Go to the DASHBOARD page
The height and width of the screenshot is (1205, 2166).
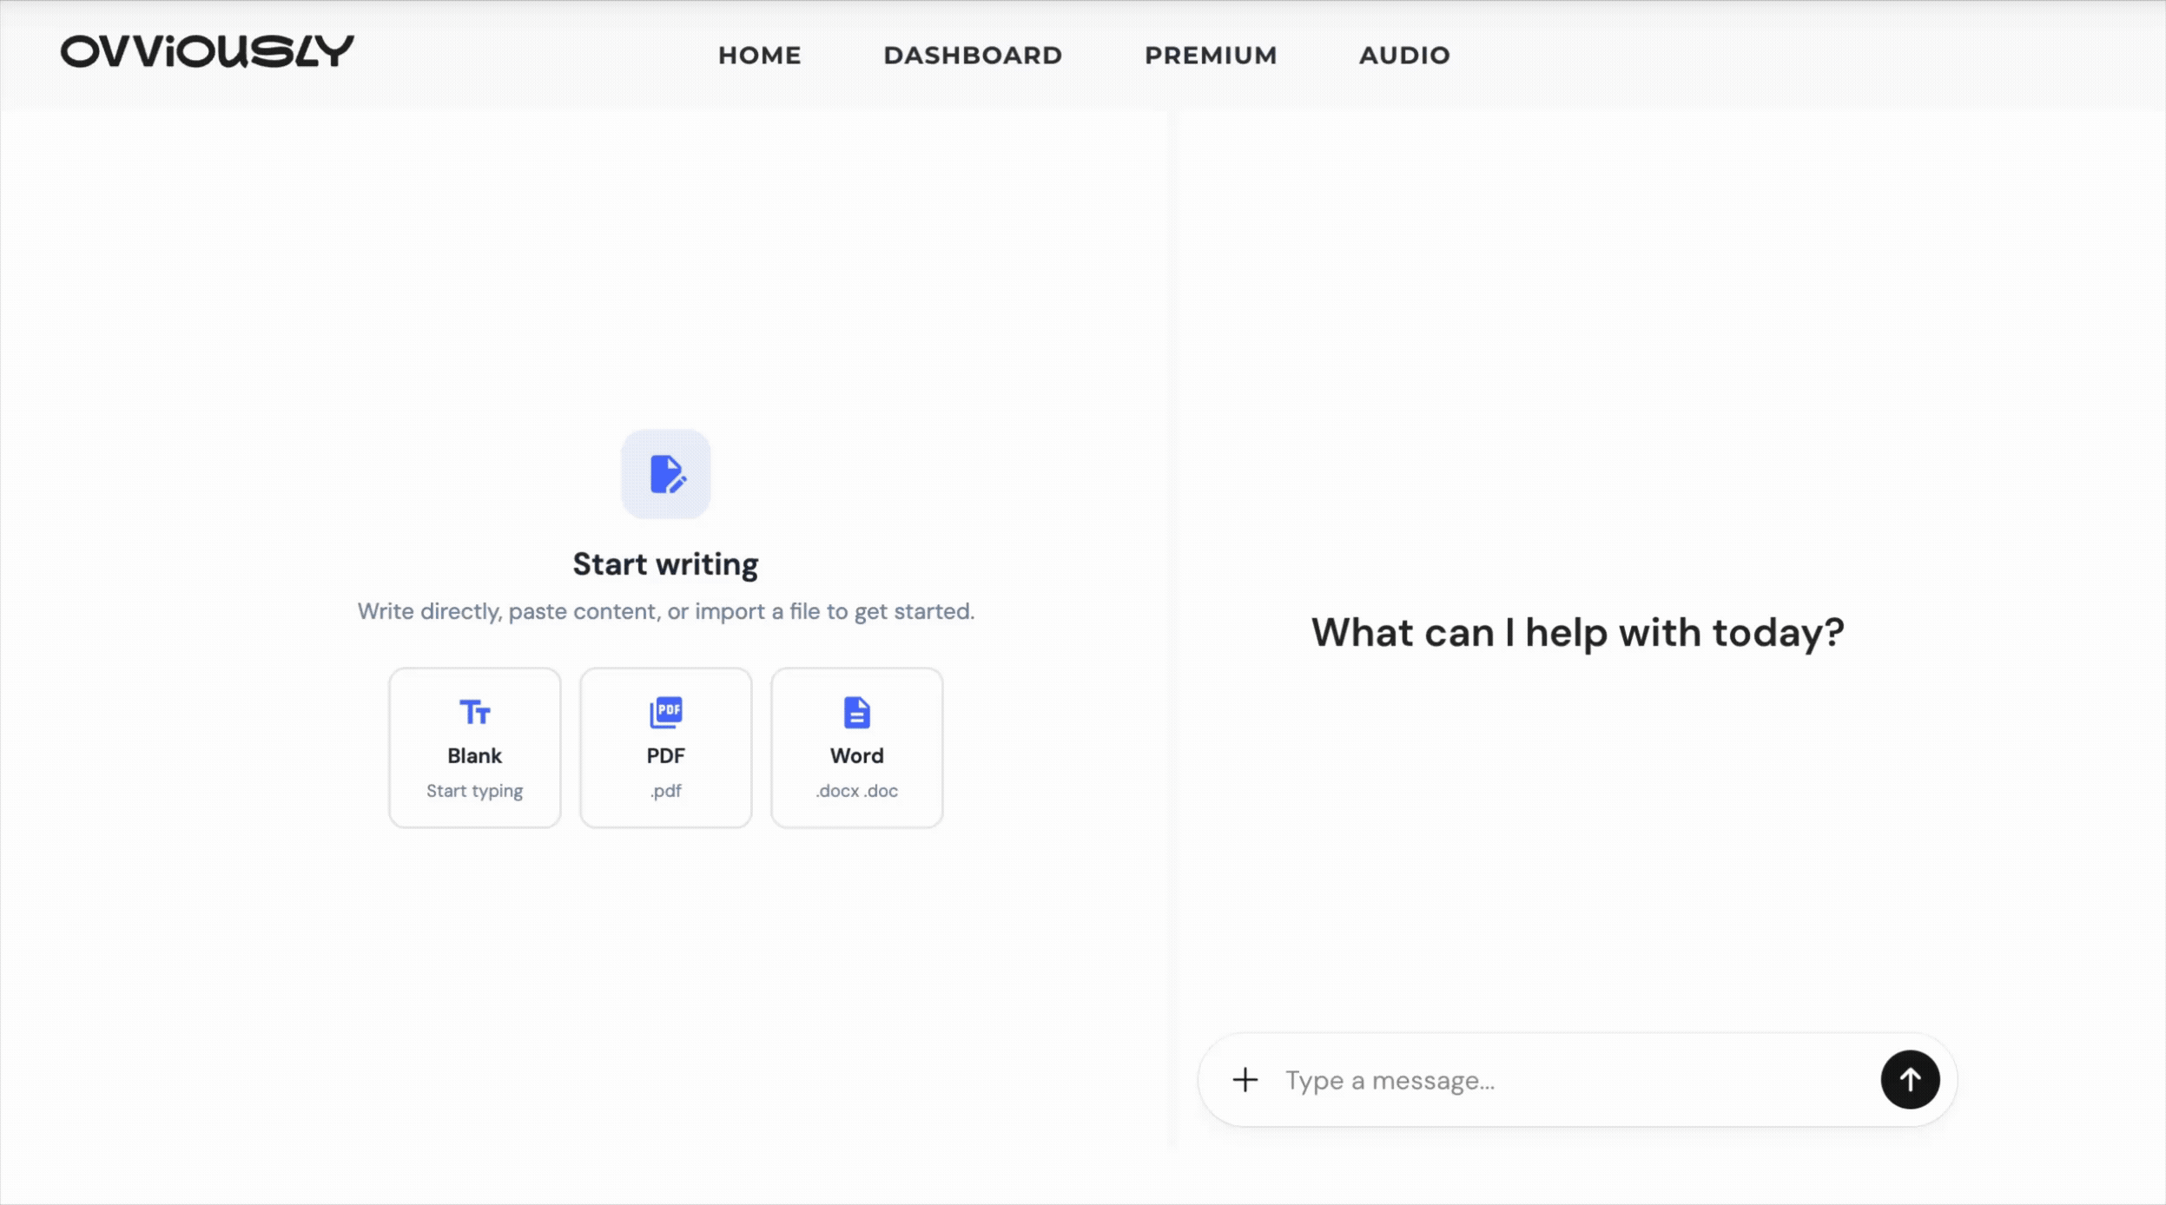(973, 56)
